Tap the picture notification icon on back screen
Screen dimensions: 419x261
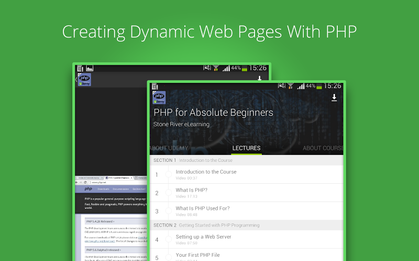(x=90, y=68)
